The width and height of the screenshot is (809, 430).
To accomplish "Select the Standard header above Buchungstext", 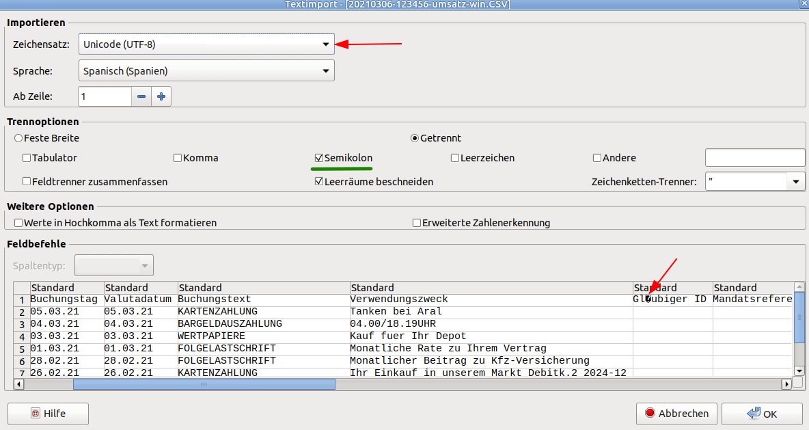I will click(x=263, y=288).
